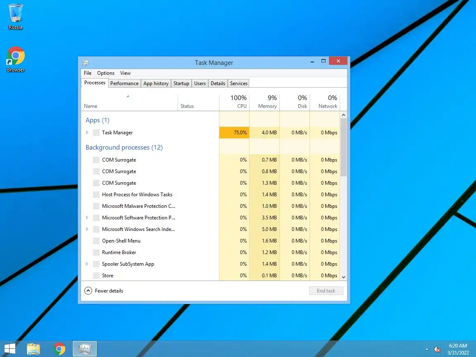This screenshot has width=476, height=357.
Task: Switch to the Services tab
Action: tap(238, 83)
